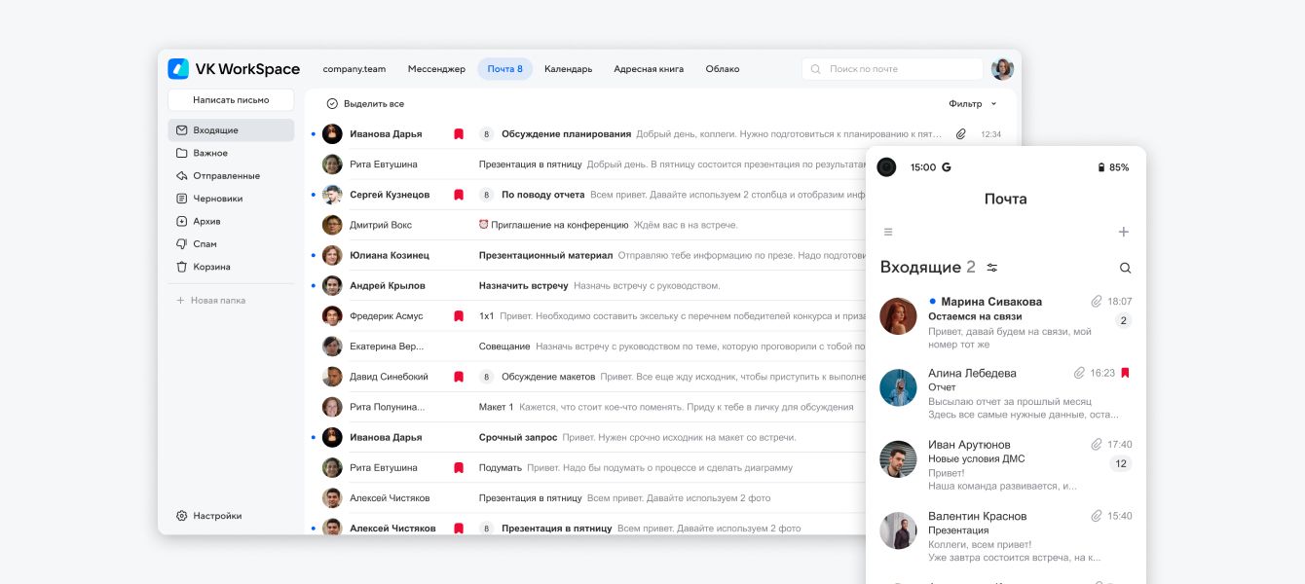This screenshot has height=584, width=1305.
Task: Click the Написать письмо compose button
Action: [x=231, y=100]
